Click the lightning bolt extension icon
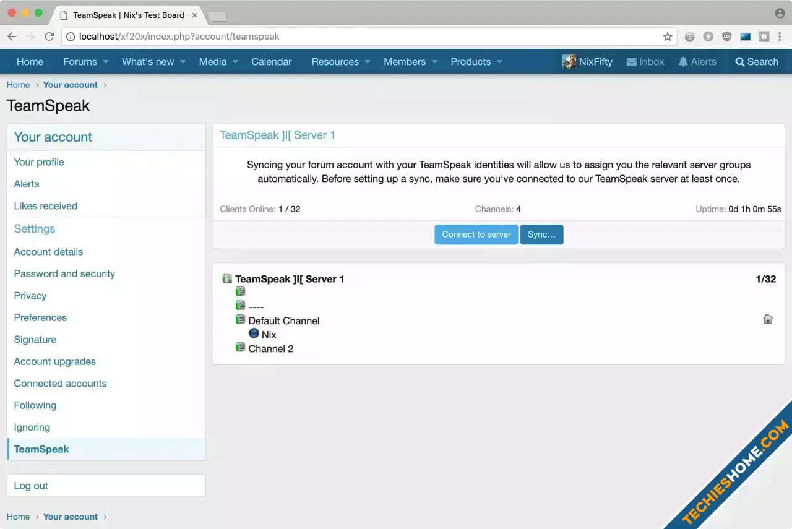Image resolution: width=792 pixels, height=529 pixels. 708,37
